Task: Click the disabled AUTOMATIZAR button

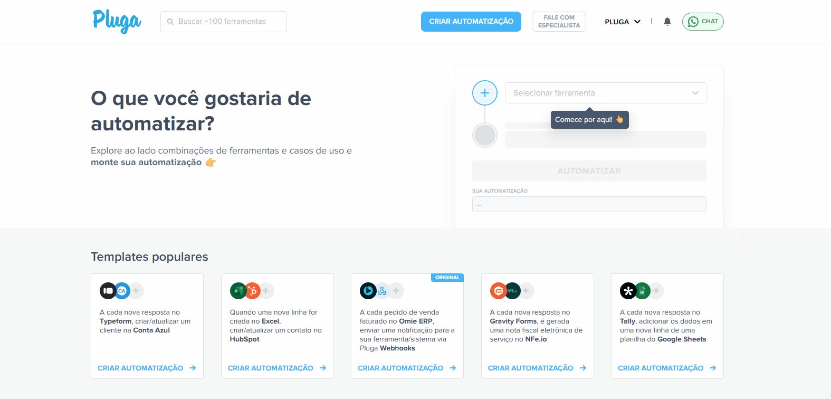Action: coord(589,171)
